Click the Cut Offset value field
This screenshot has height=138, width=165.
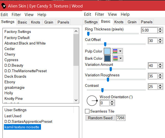tap(153, 41)
